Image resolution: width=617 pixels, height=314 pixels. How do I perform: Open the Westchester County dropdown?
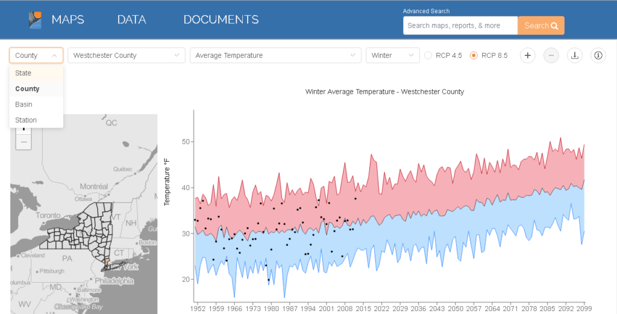[x=127, y=55]
